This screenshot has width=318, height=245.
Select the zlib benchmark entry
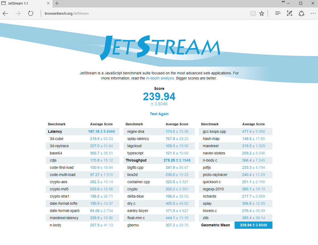click(206, 218)
